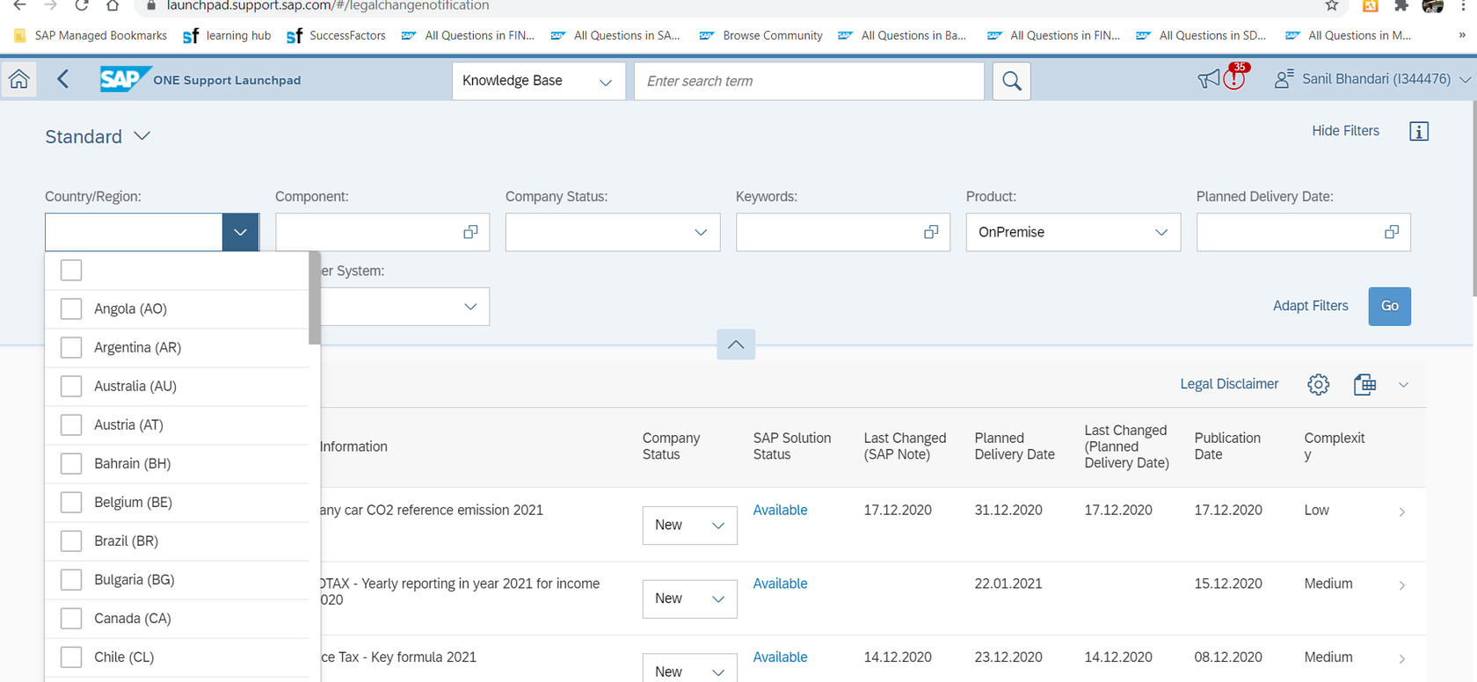Open the alerts icon with the 35 badge
Screen dimensions: 1477x682
point(1235,77)
